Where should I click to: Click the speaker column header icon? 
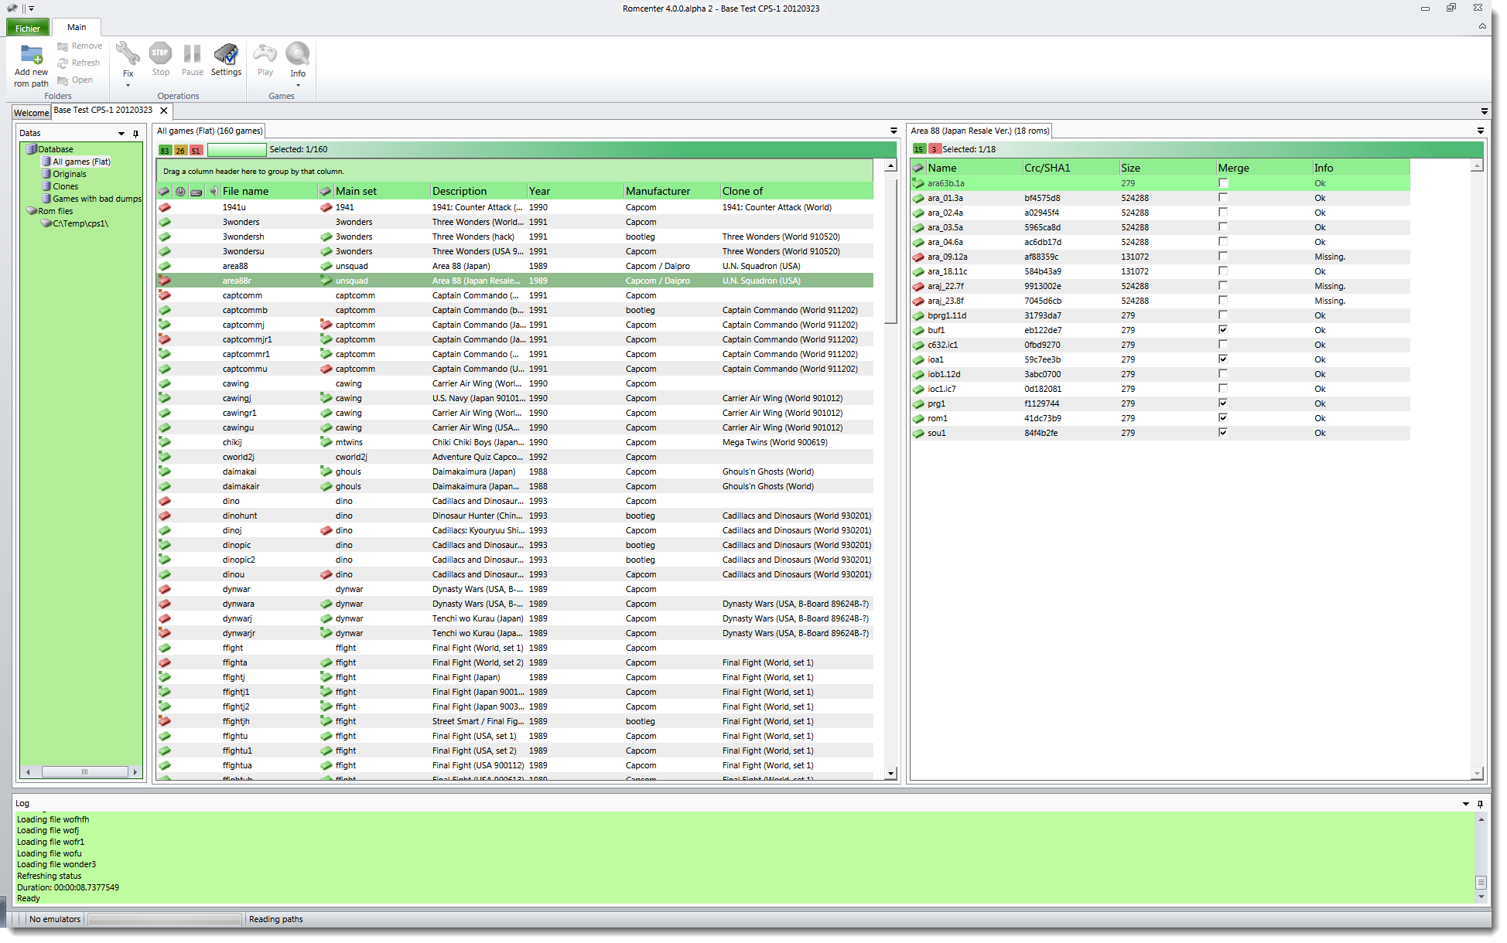[214, 191]
